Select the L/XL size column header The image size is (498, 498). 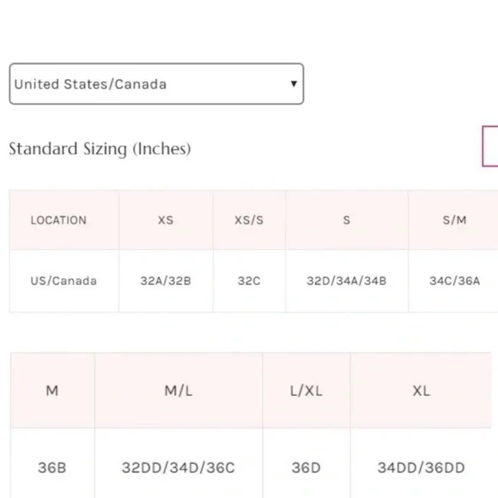pos(307,391)
